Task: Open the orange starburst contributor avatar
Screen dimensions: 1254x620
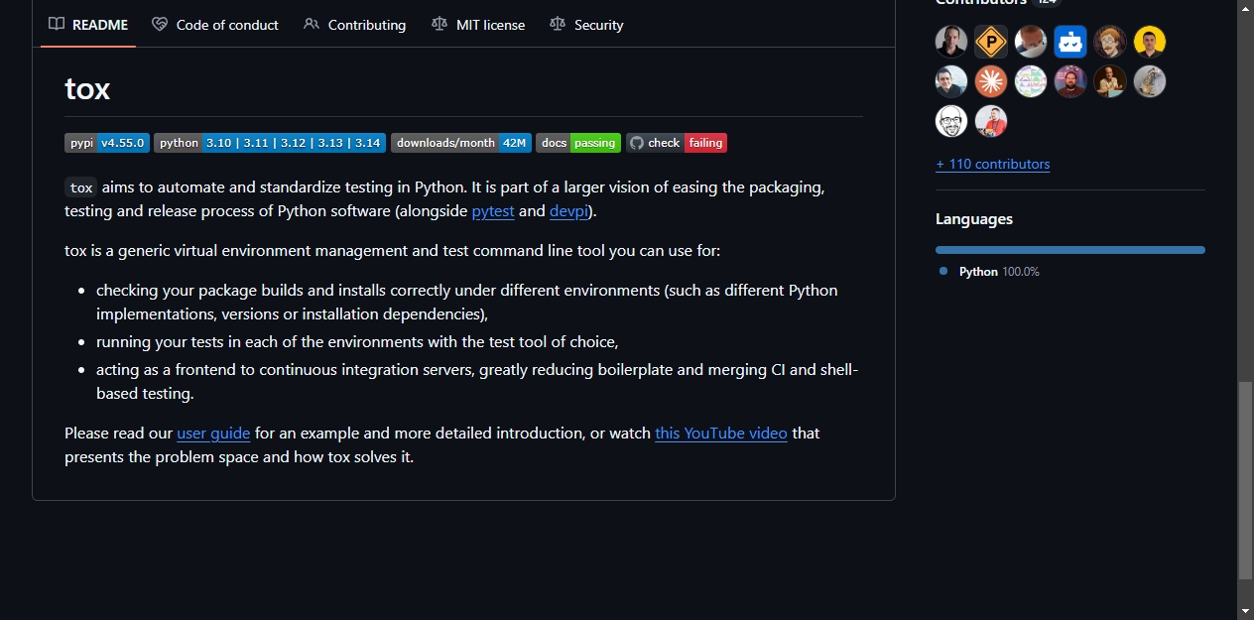Action: pyautogui.click(x=991, y=81)
